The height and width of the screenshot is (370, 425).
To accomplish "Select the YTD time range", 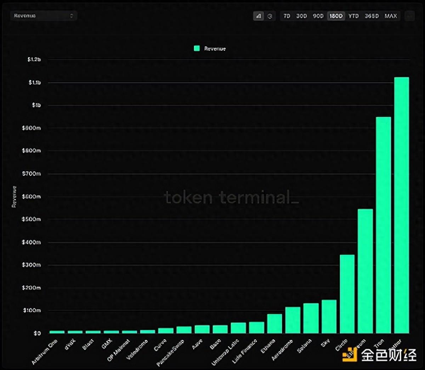I will [x=353, y=16].
